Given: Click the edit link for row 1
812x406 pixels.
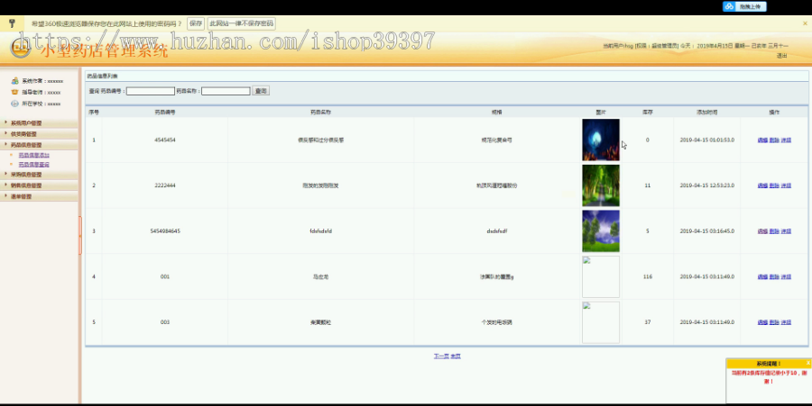Looking at the screenshot, I should (x=762, y=140).
